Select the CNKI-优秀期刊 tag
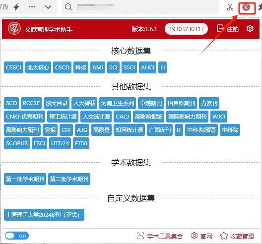Screen dimensions: 262x244 click(25, 117)
